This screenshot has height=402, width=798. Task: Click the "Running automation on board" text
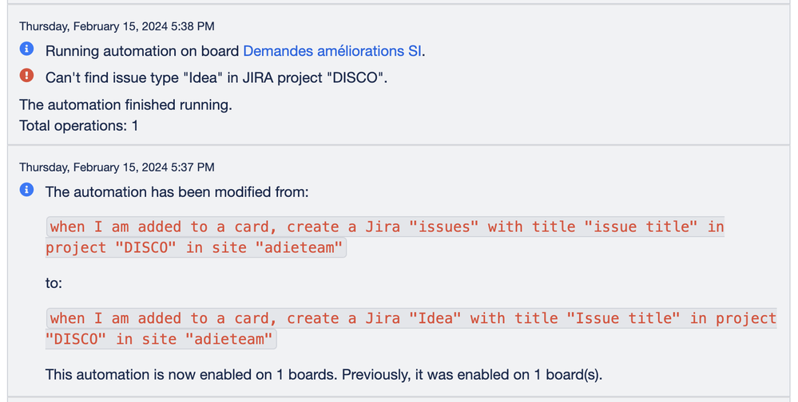(142, 51)
